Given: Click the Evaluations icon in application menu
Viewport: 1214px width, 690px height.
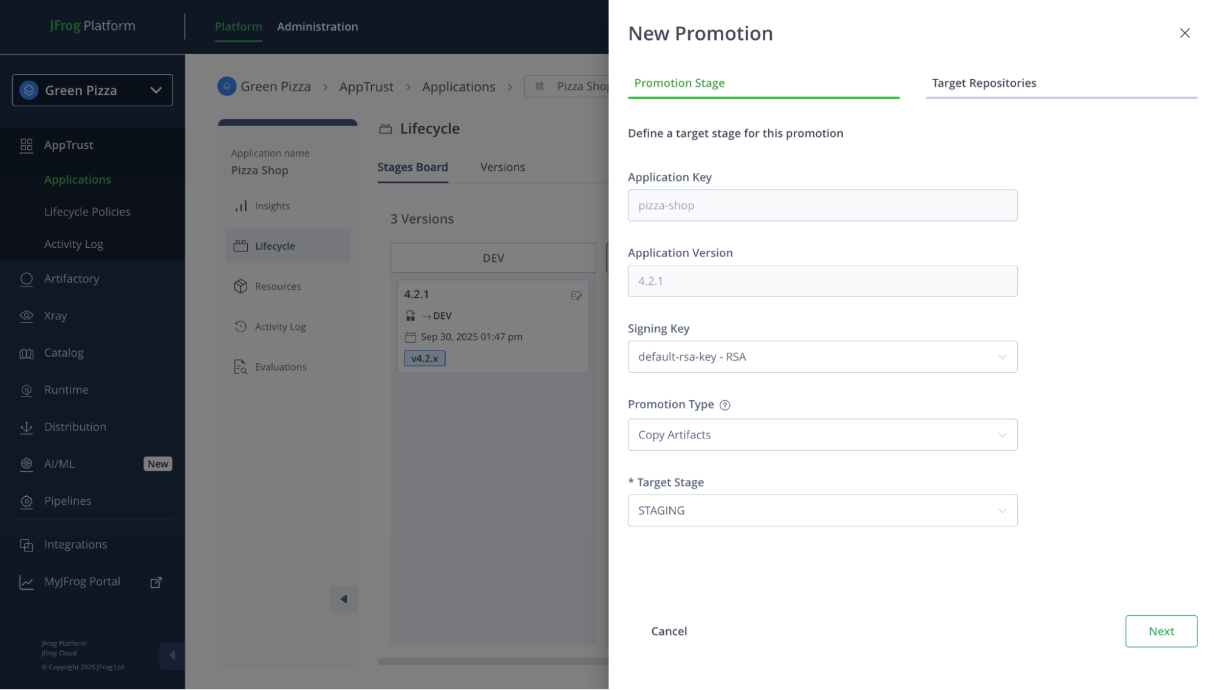Looking at the screenshot, I should click(x=240, y=367).
